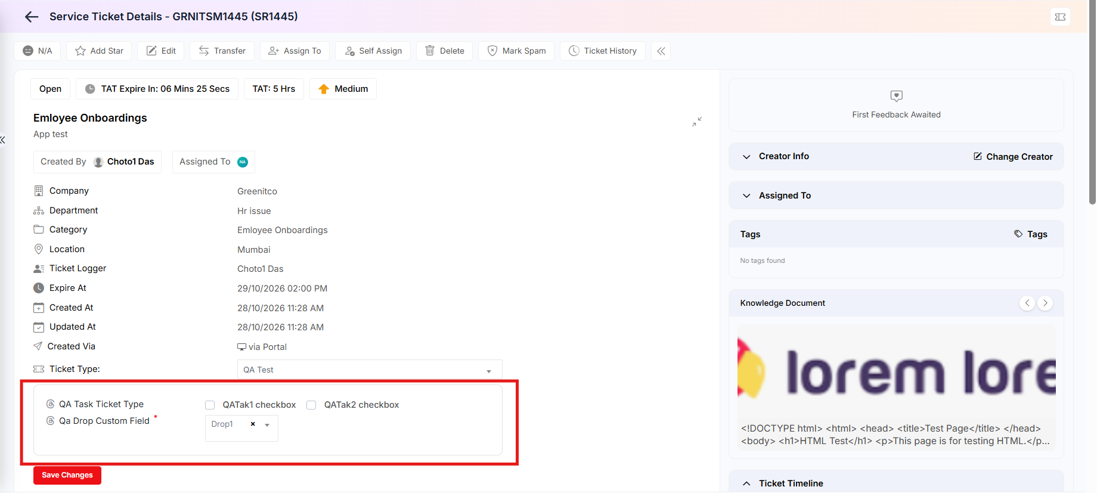Click the assigned user NA avatar
This screenshot has width=1097, height=493.
coord(243,162)
